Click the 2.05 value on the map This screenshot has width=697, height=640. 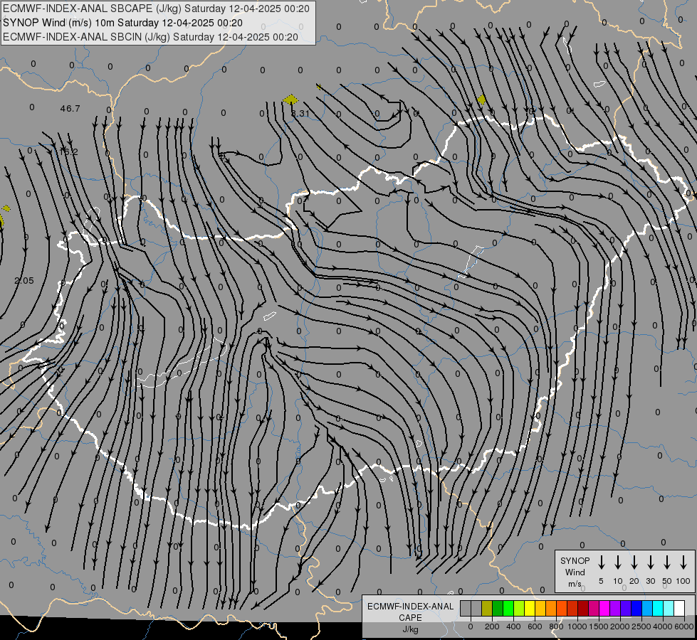[24, 281]
